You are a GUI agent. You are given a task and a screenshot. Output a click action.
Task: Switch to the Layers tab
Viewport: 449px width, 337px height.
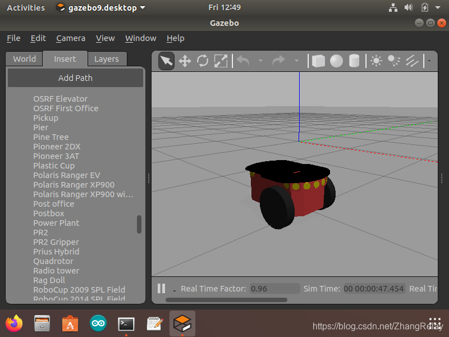107,59
